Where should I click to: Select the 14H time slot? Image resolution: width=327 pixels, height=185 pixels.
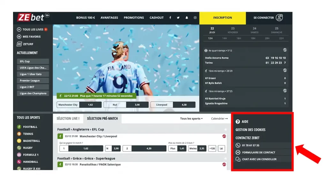[224, 38]
